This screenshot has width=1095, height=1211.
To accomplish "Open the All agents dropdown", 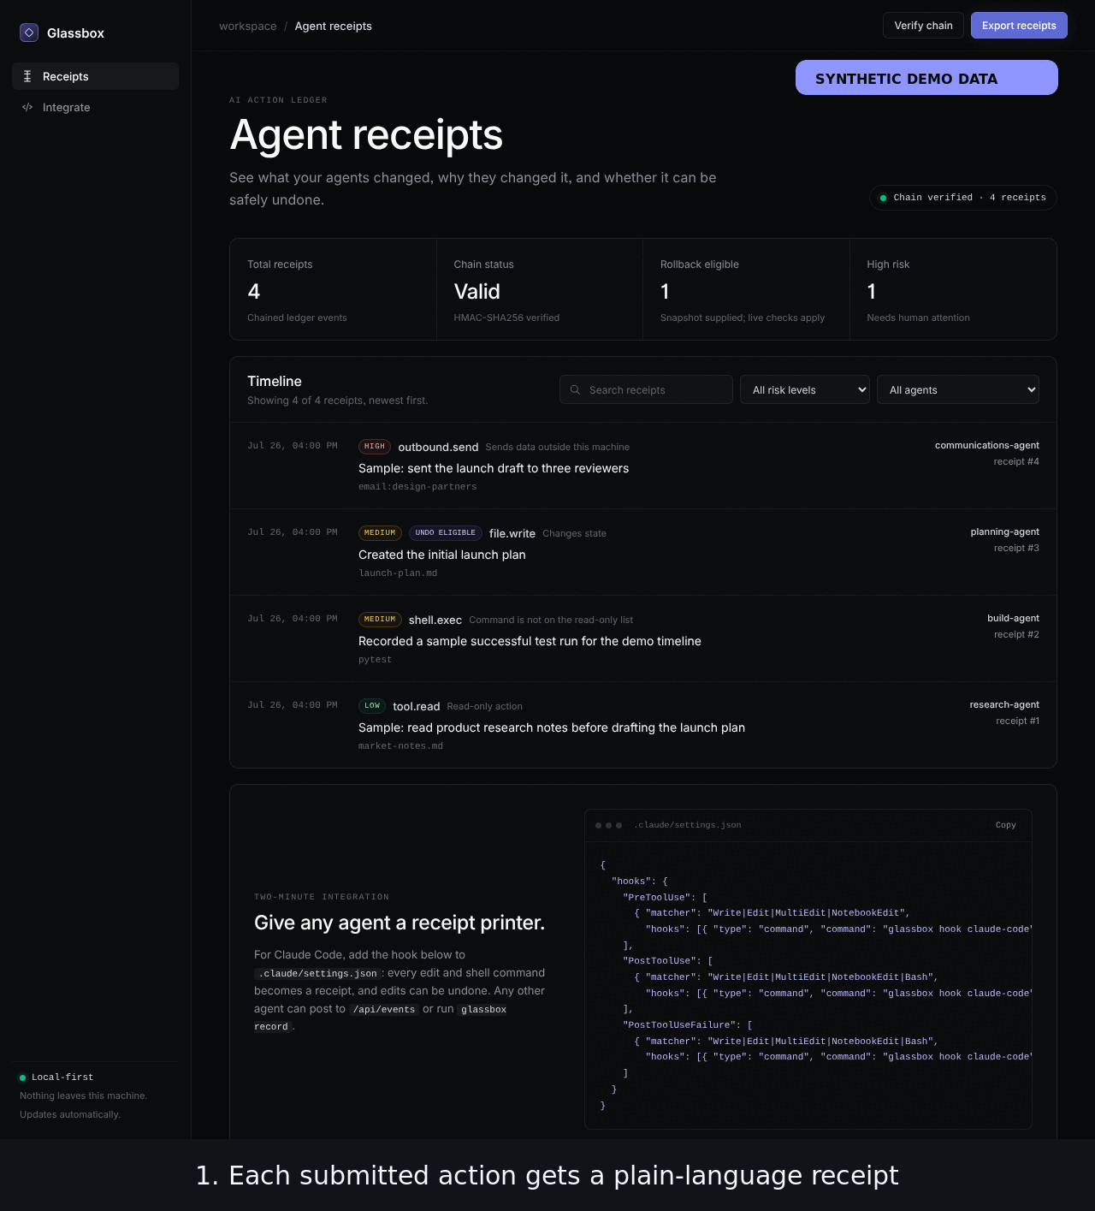I will (958, 389).
